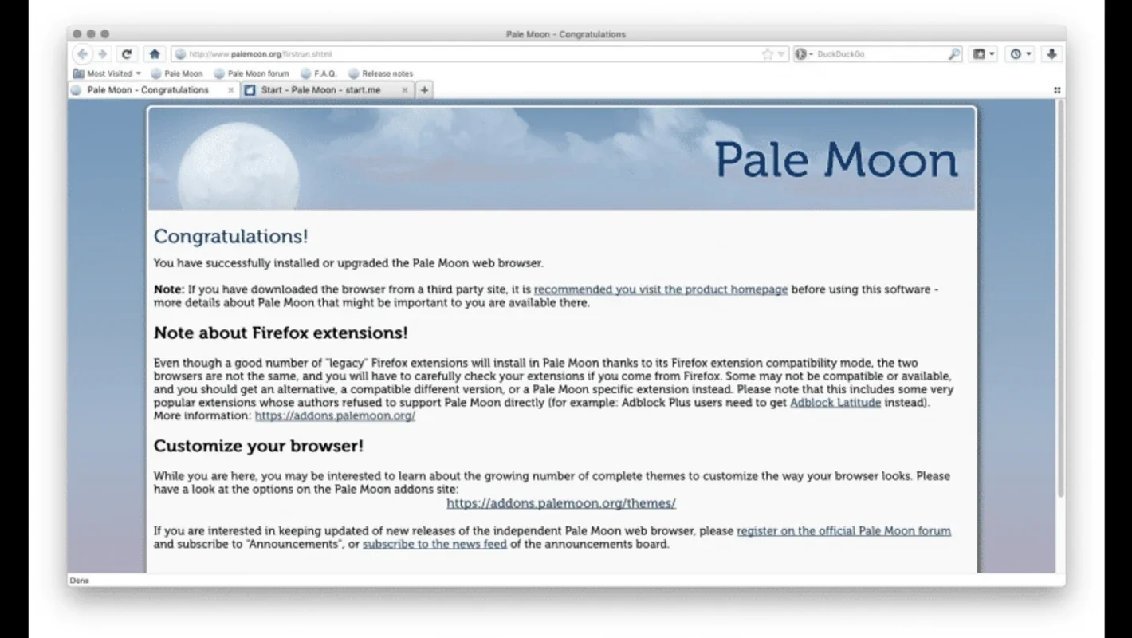This screenshot has height=638, width=1132.
Task: Click the vertical page scrollbar
Action: (1060, 299)
